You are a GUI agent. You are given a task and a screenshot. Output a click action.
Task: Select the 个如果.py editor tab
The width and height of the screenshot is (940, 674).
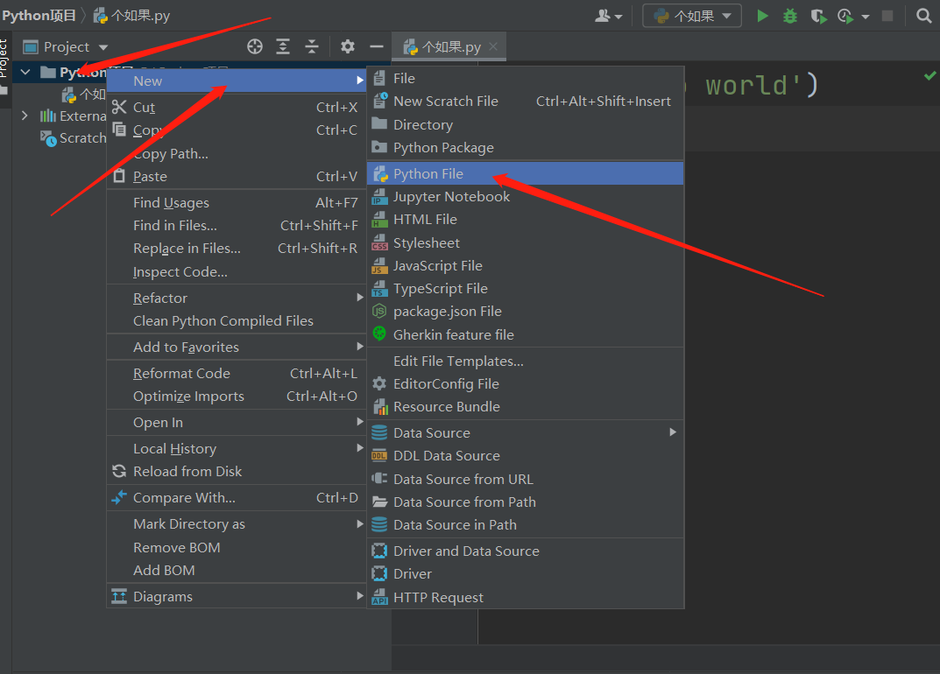pyautogui.click(x=449, y=46)
